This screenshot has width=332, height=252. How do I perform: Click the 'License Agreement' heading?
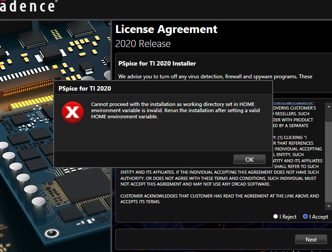(x=166, y=29)
